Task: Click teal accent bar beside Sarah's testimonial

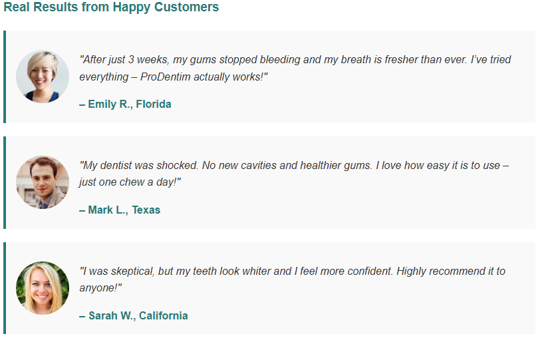Action: [x=5, y=288]
